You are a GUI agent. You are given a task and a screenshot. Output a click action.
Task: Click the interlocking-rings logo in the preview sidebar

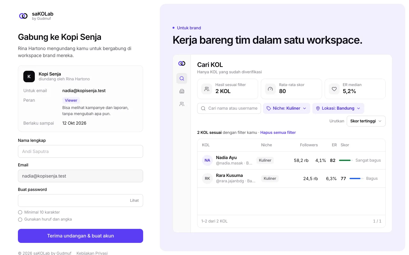[182, 63]
